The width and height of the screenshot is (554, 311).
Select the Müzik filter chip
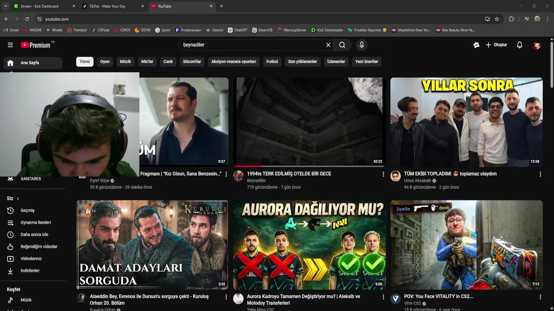126,61
